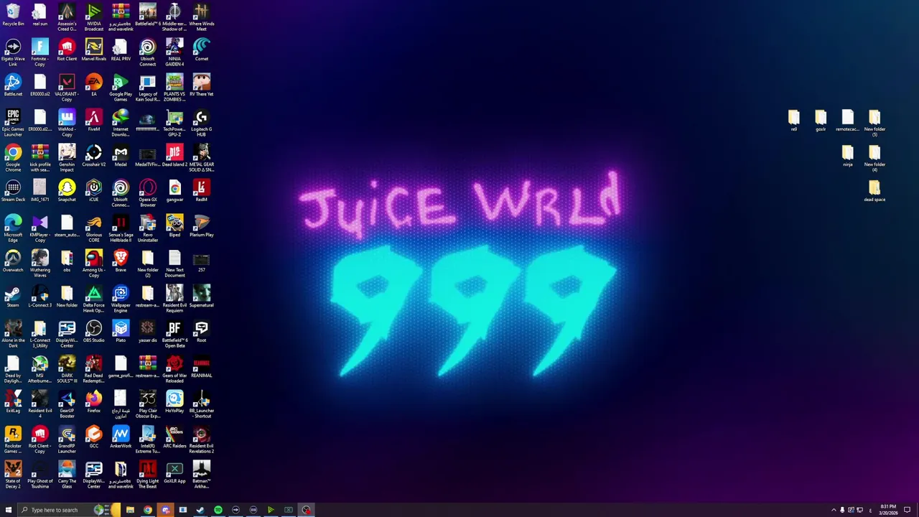Open Middle-earth Shadow of shortcut

(x=174, y=17)
